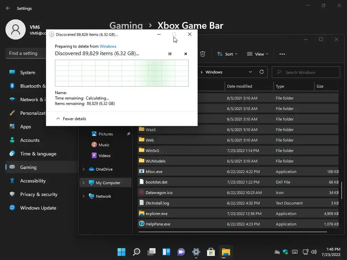
Task: Open Task View from taskbar
Action: click(x=151, y=252)
